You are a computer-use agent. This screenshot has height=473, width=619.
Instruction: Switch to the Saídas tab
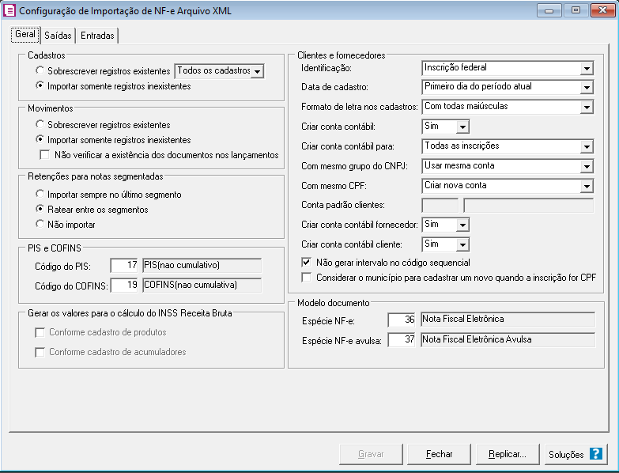click(58, 36)
